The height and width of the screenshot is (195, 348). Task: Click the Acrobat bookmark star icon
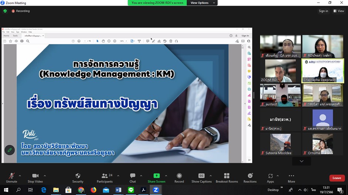10,41
